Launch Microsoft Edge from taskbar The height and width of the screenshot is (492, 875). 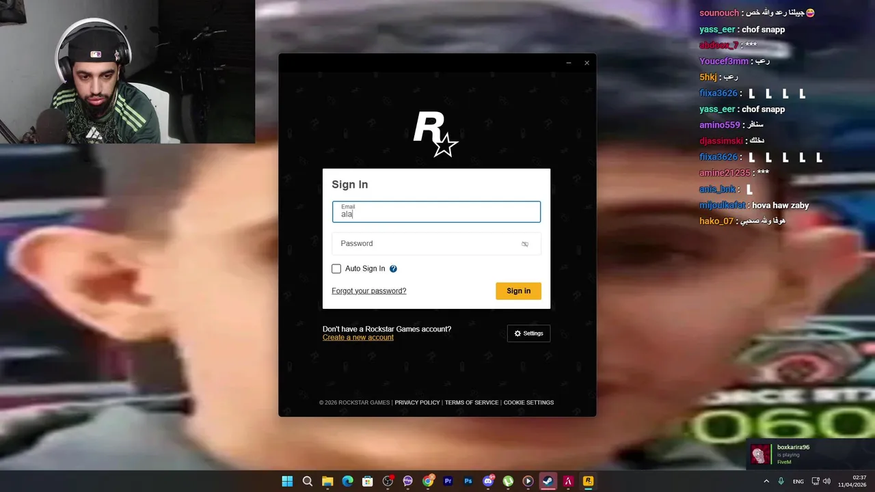point(347,481)
